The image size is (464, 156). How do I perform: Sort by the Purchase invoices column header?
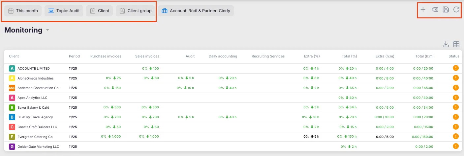106,56
